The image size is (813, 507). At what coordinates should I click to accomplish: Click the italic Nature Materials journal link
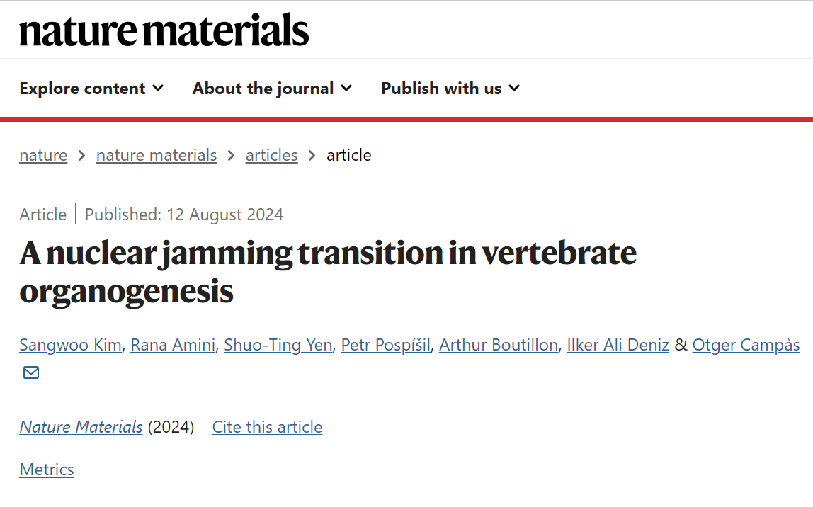81,427
